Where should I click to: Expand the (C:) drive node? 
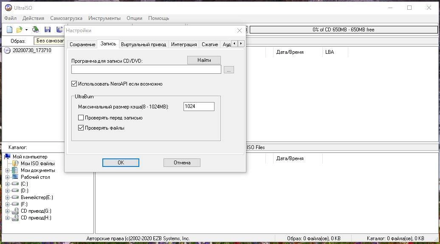tap(8, 184)
